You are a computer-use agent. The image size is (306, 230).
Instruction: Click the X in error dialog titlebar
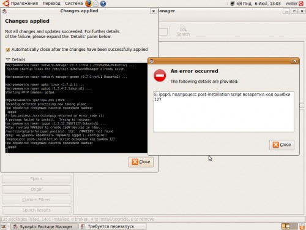click(294, 61)
